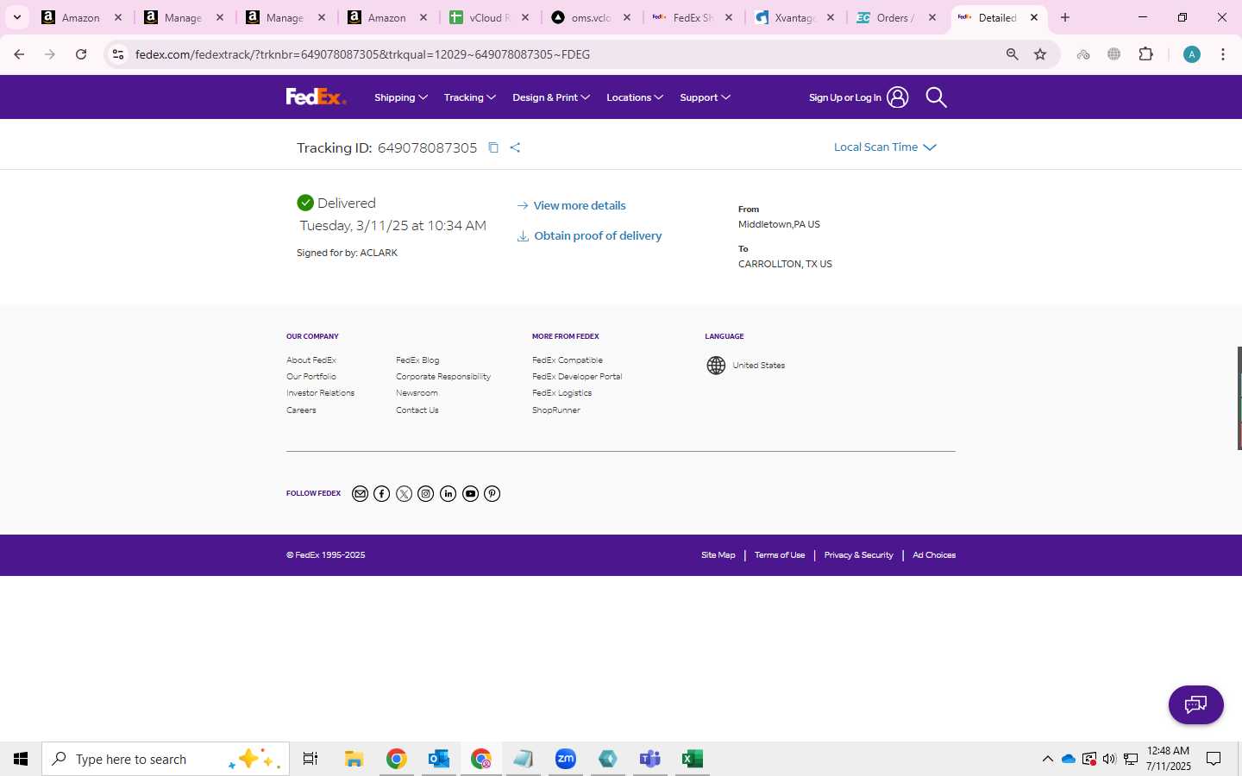Open Chrome extensions puzzle icon

point(1146,54)
